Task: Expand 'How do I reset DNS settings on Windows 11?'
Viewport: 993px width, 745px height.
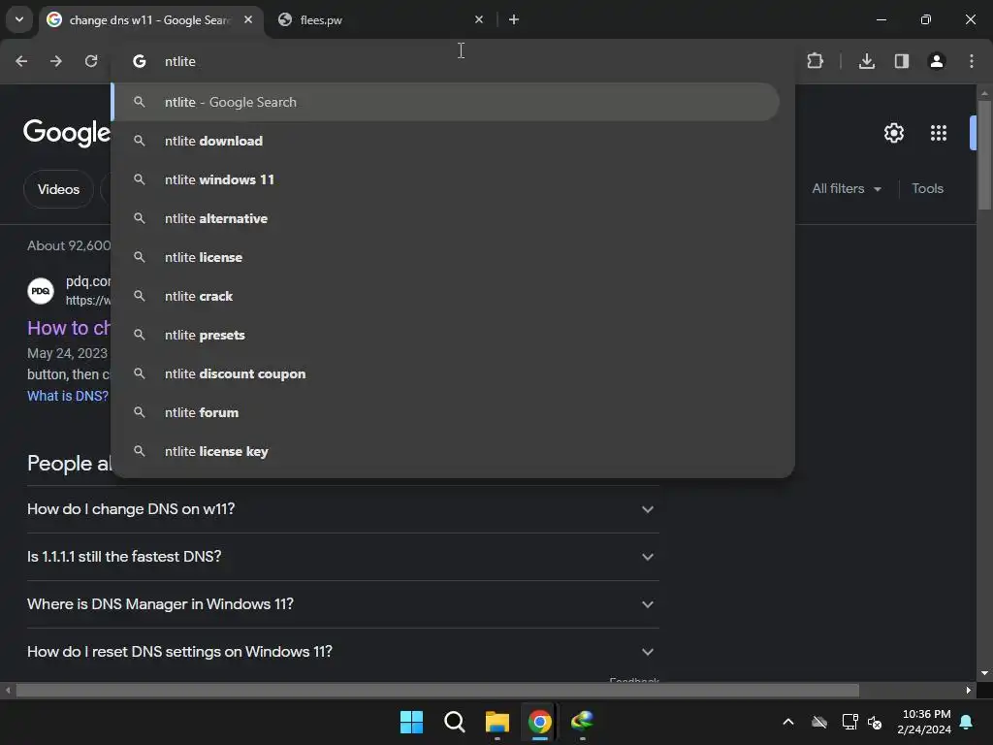Action: 342,652
